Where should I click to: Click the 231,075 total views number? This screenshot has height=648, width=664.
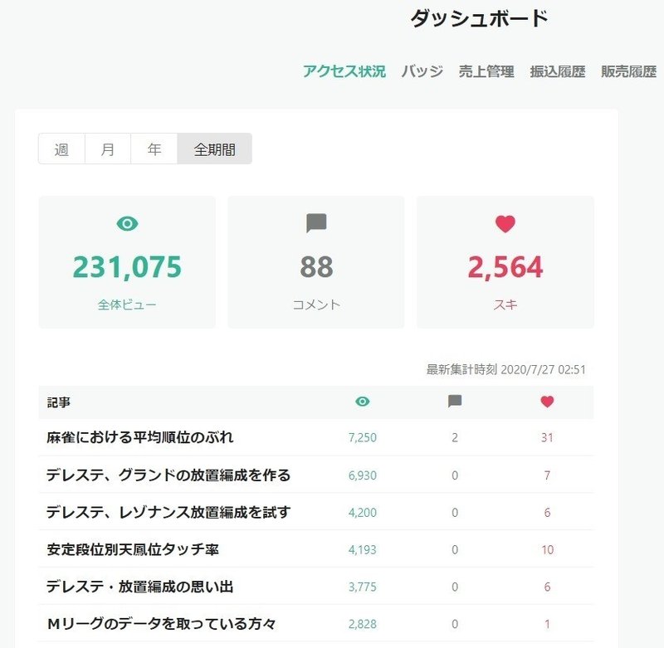[x=127, y=267]
